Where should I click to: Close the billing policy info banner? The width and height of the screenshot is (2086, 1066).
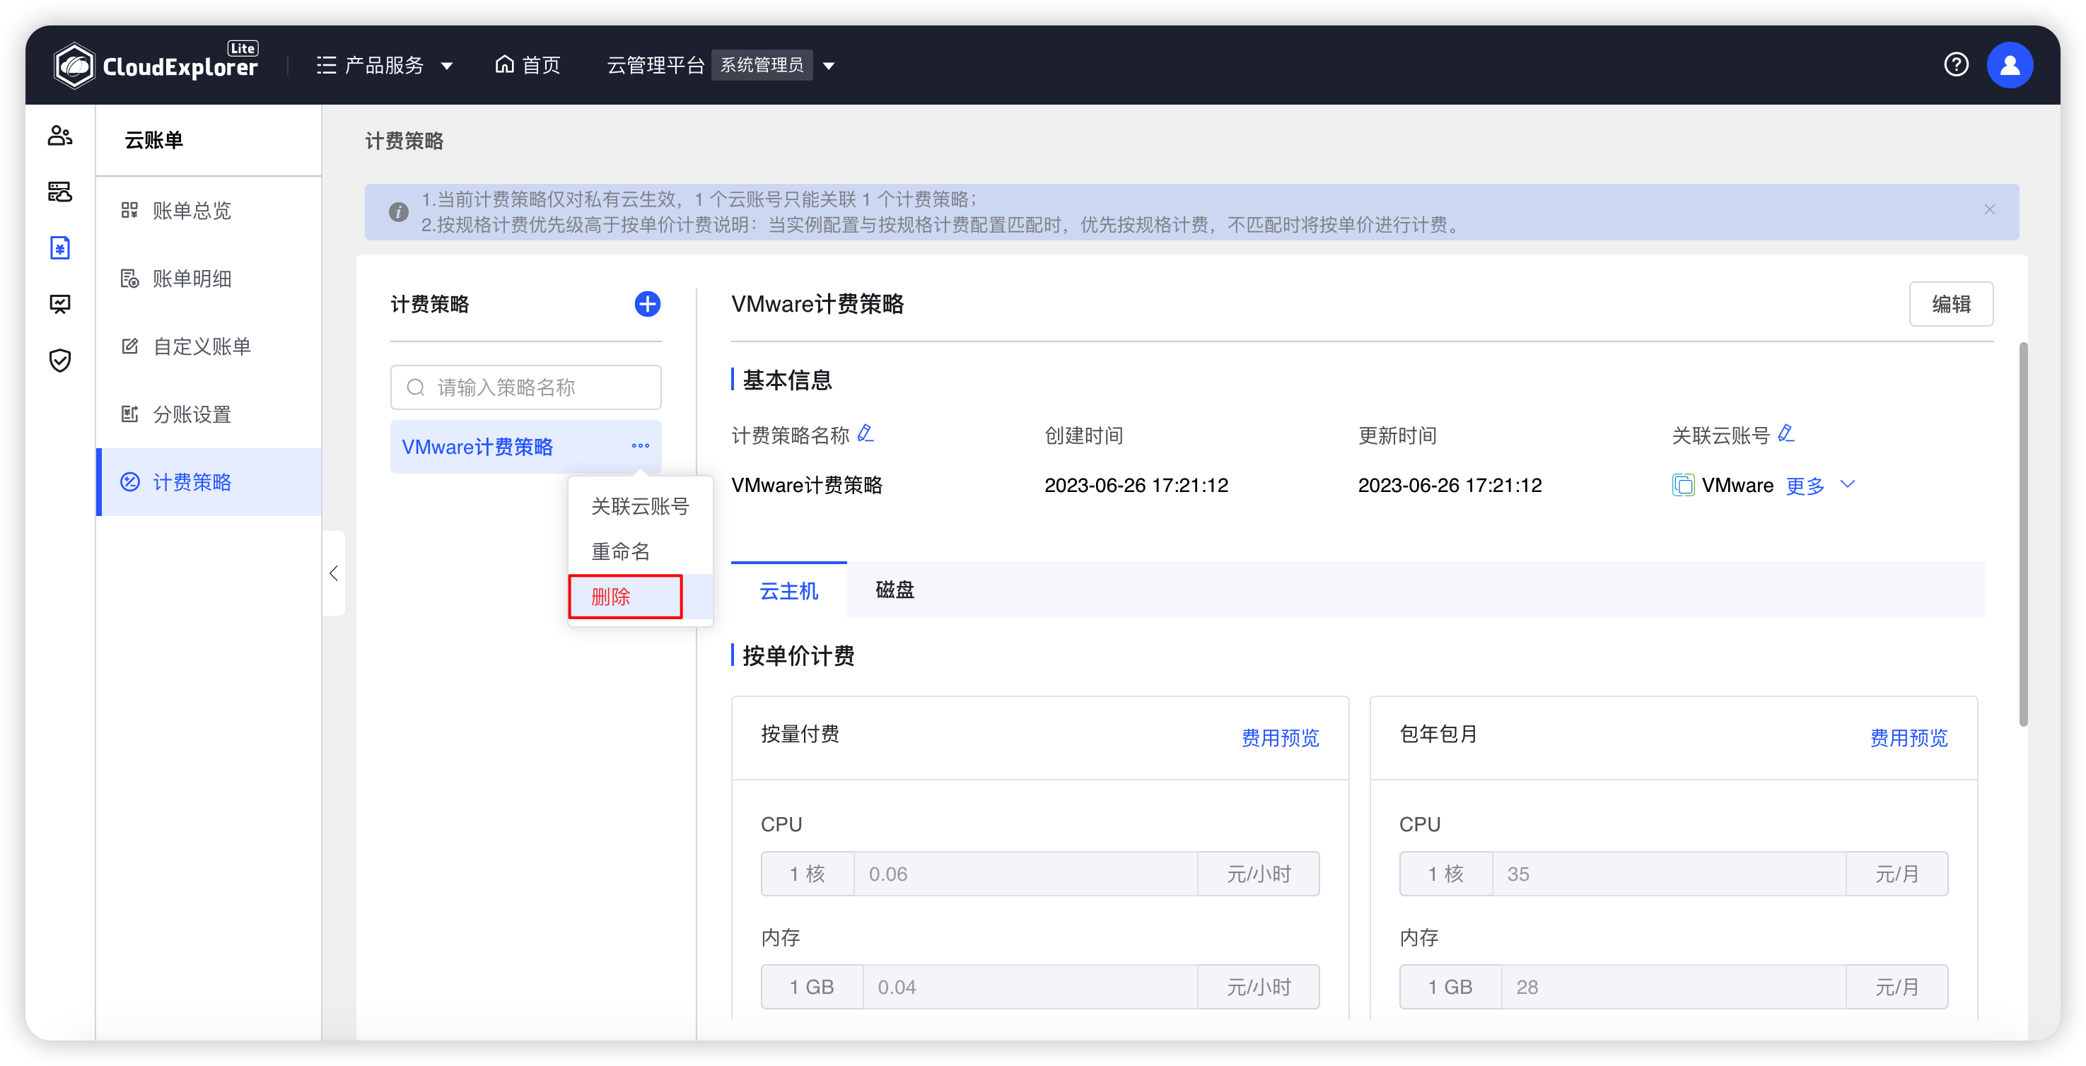1990,210
